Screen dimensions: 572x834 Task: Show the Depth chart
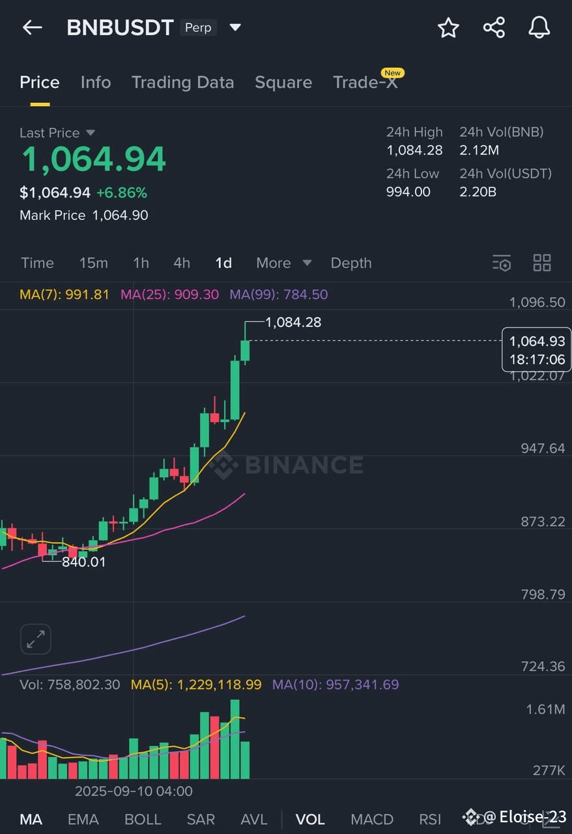coord(351,263)
